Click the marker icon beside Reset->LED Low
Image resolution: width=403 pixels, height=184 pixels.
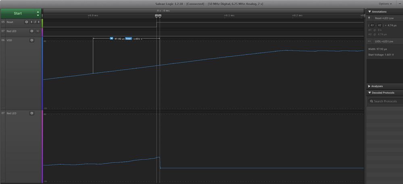(369, 18)
